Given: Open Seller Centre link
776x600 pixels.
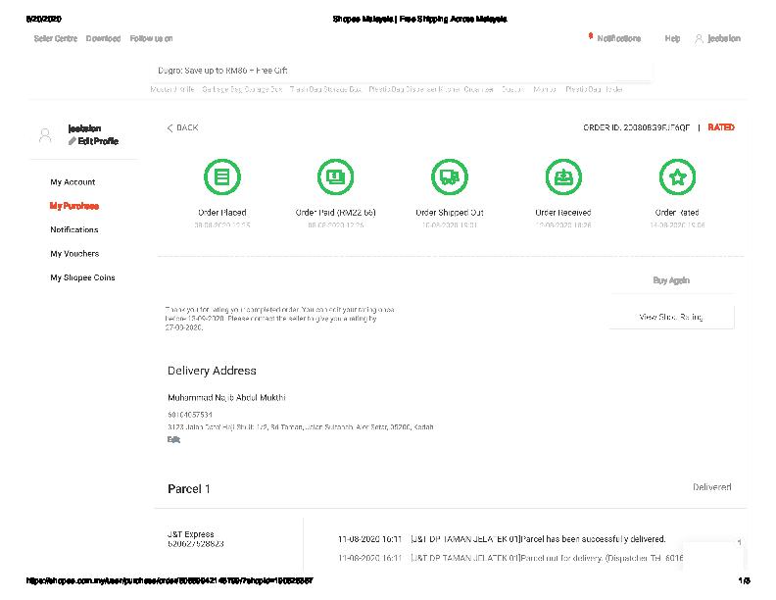Looking at the screenshot, I should (x=56, y=38).
